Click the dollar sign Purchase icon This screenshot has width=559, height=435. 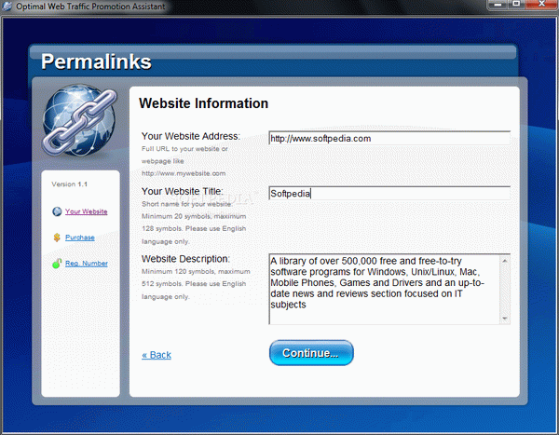click(x=57, y=238)
